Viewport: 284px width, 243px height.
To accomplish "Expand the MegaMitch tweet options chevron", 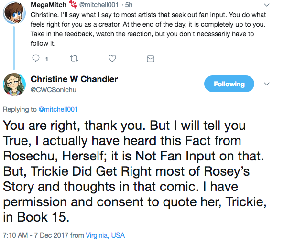I will tap(267, 5).
